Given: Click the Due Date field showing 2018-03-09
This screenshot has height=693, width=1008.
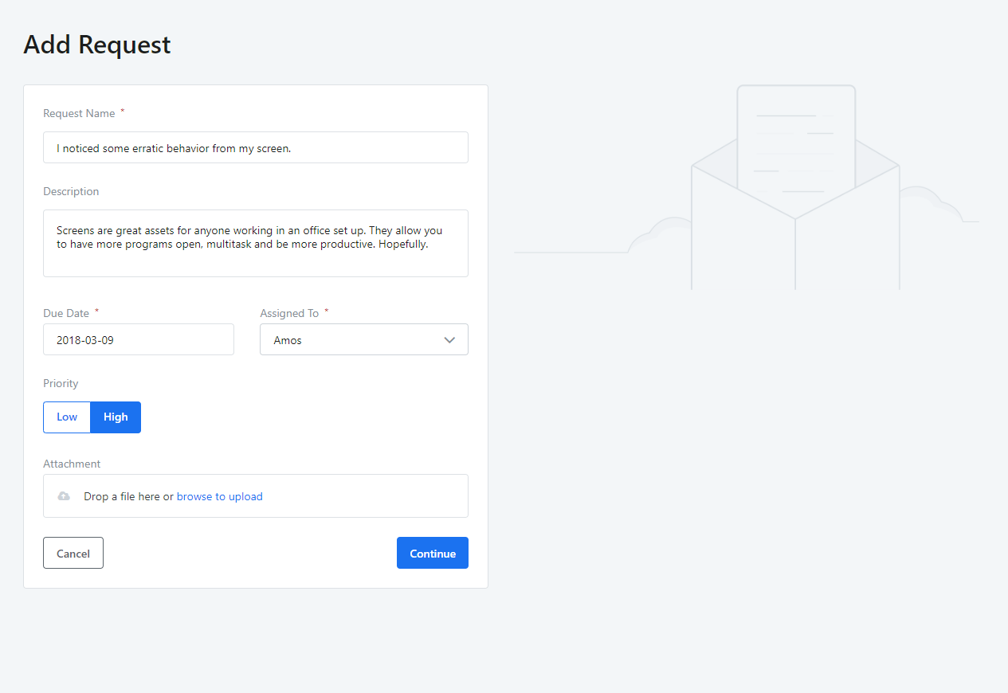Looking at the screenshot, I should tap(139, 340).
